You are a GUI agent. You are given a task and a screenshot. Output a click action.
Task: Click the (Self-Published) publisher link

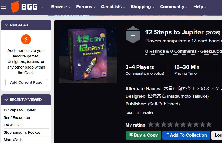click(164, 104)
